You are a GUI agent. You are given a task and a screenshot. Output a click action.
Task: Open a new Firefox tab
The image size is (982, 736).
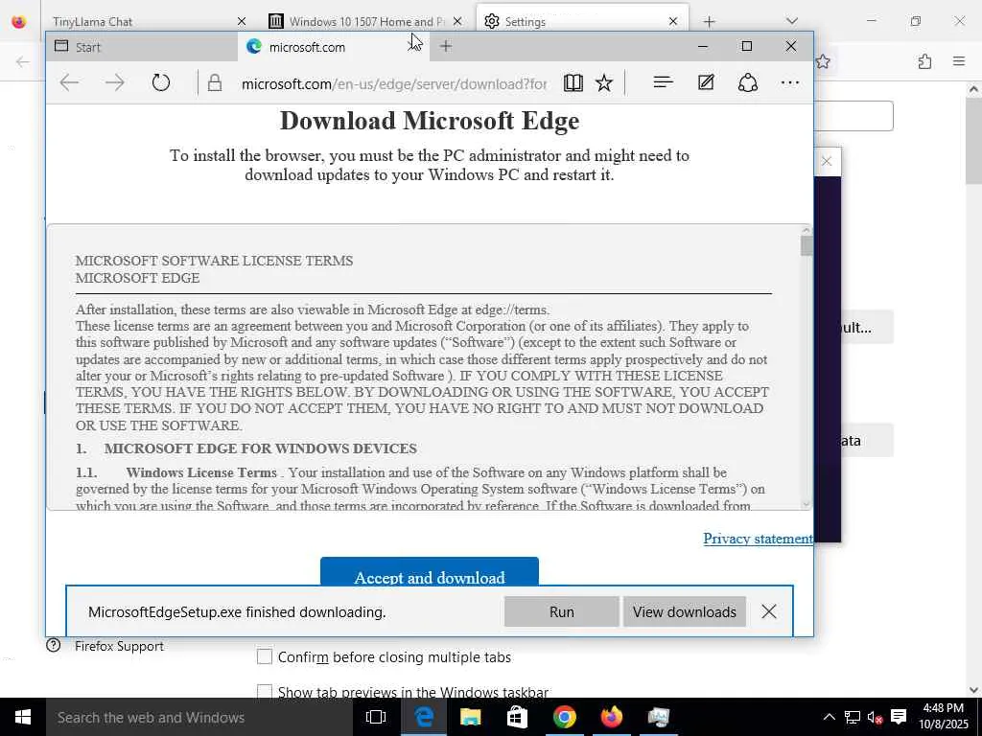tap(709, 22)
